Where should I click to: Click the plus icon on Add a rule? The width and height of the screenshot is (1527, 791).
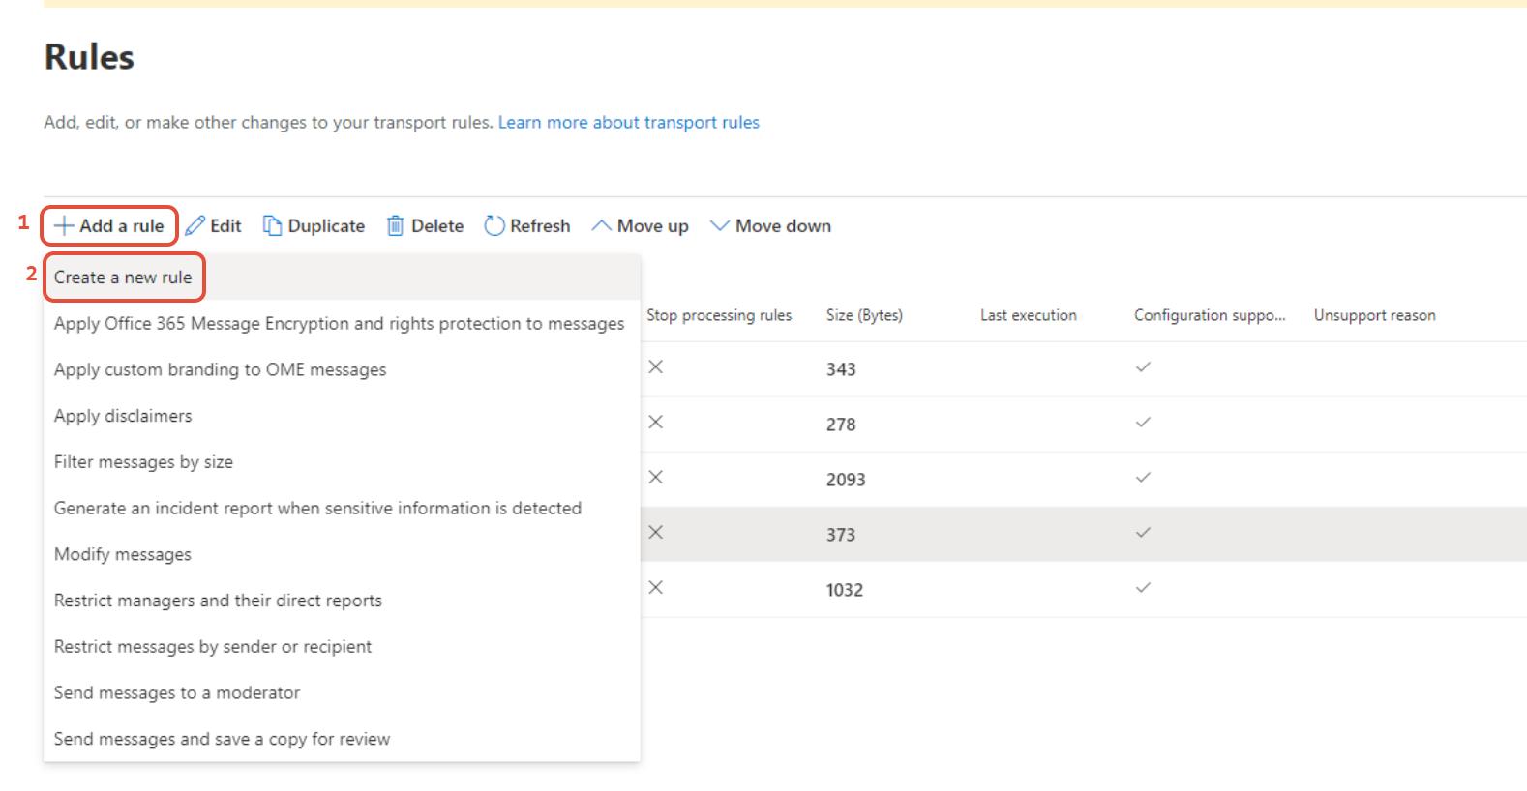coord(64,226)
